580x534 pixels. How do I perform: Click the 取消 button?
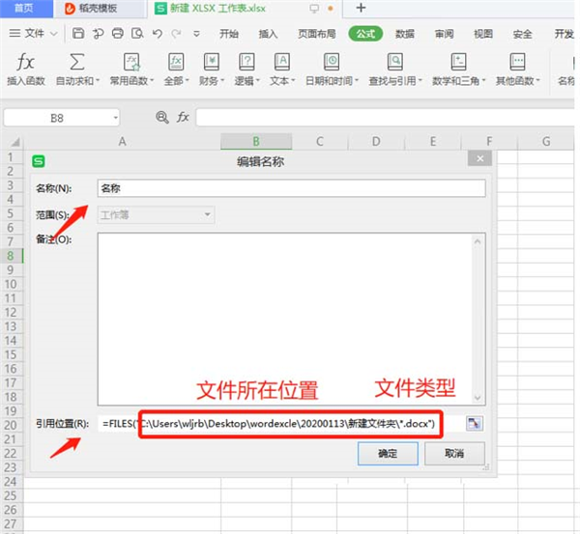pos(453,452)
